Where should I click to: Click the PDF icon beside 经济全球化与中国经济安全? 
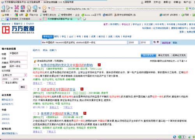[x=82, y=89]
